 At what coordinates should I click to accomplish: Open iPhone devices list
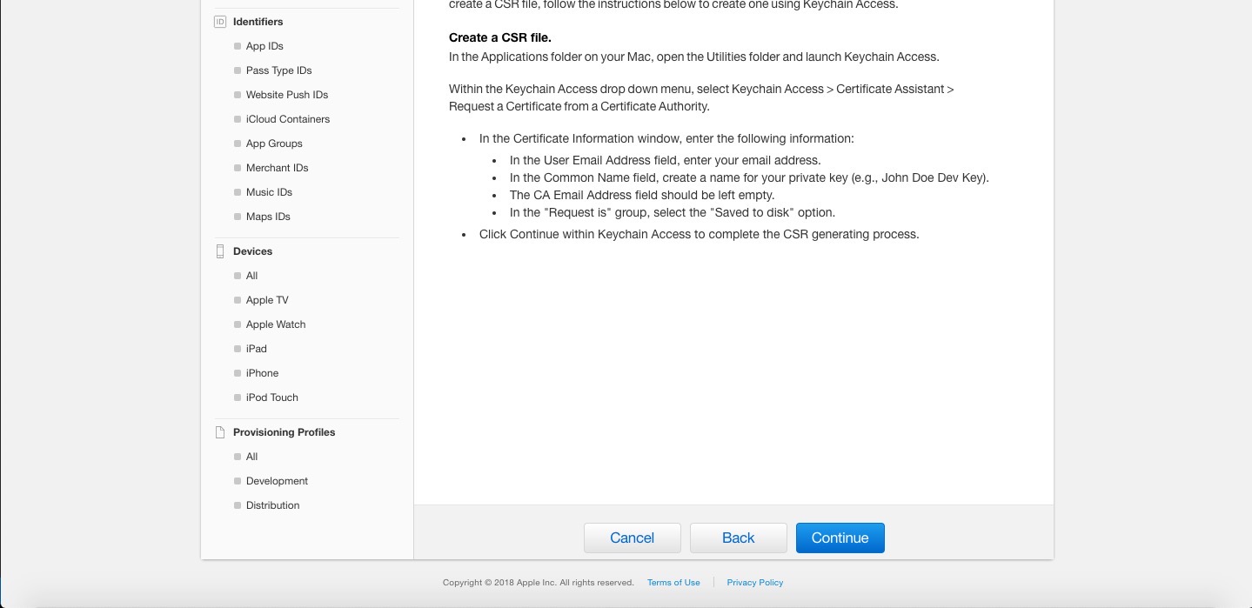click(x=262, y=373)
